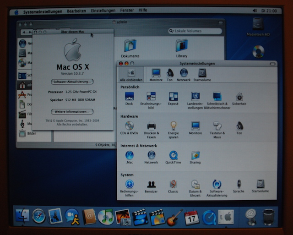The image size is (293, 235).
Task: Click the Weitere Informationen... button
Action: click(x=72, y=112)
